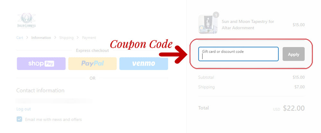Focus the gift card or discount code field
The image size is (321, 133).
(x=238, y=54)
